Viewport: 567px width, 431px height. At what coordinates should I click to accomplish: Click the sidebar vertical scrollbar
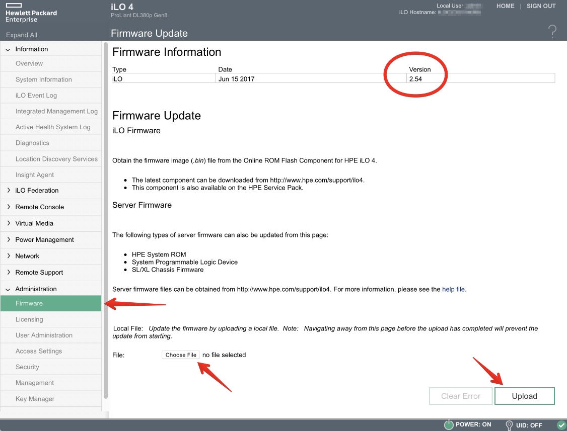tap(105, 221)
